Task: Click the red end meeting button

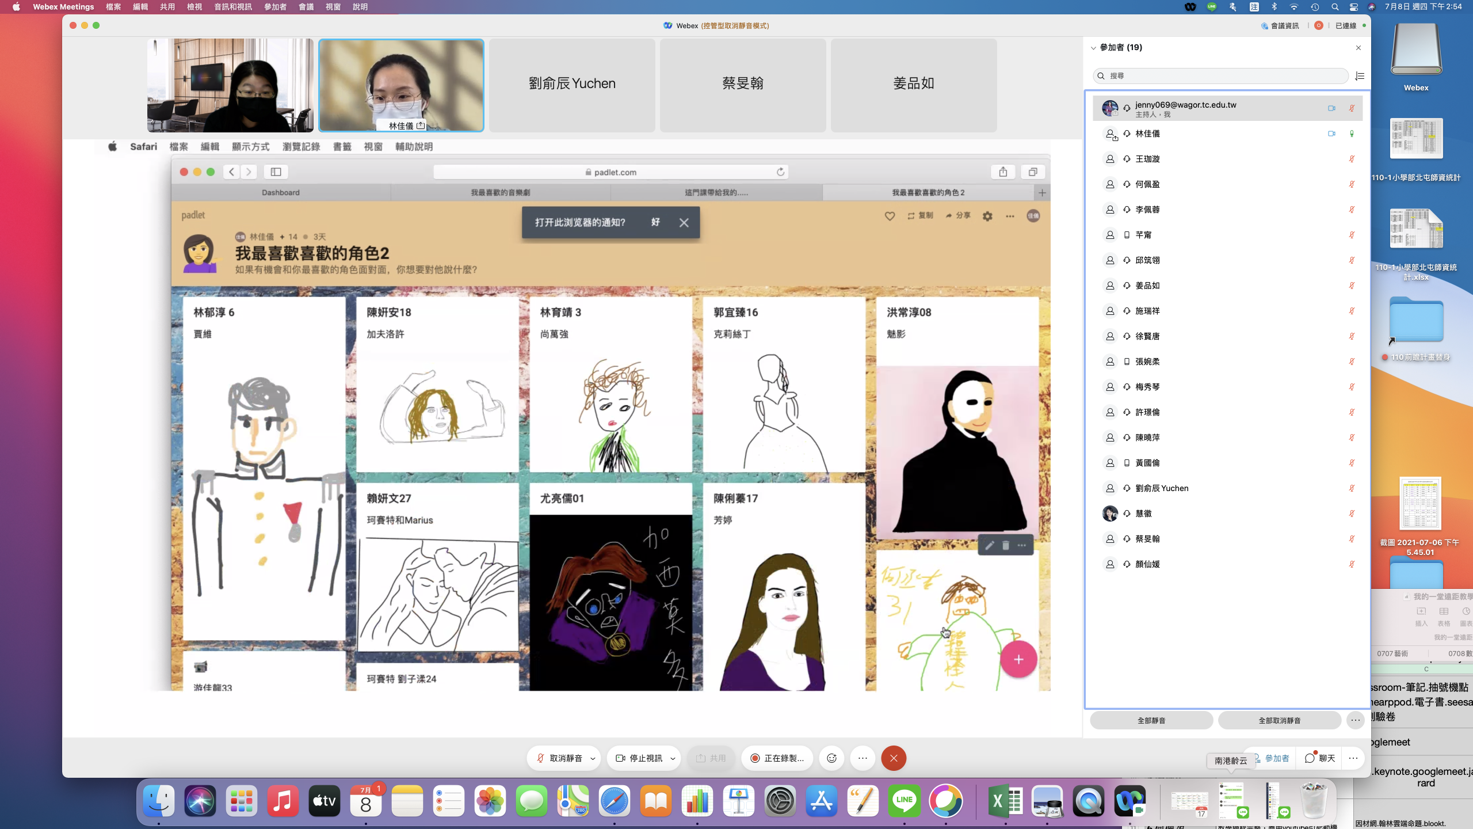Action: [894, 758]
